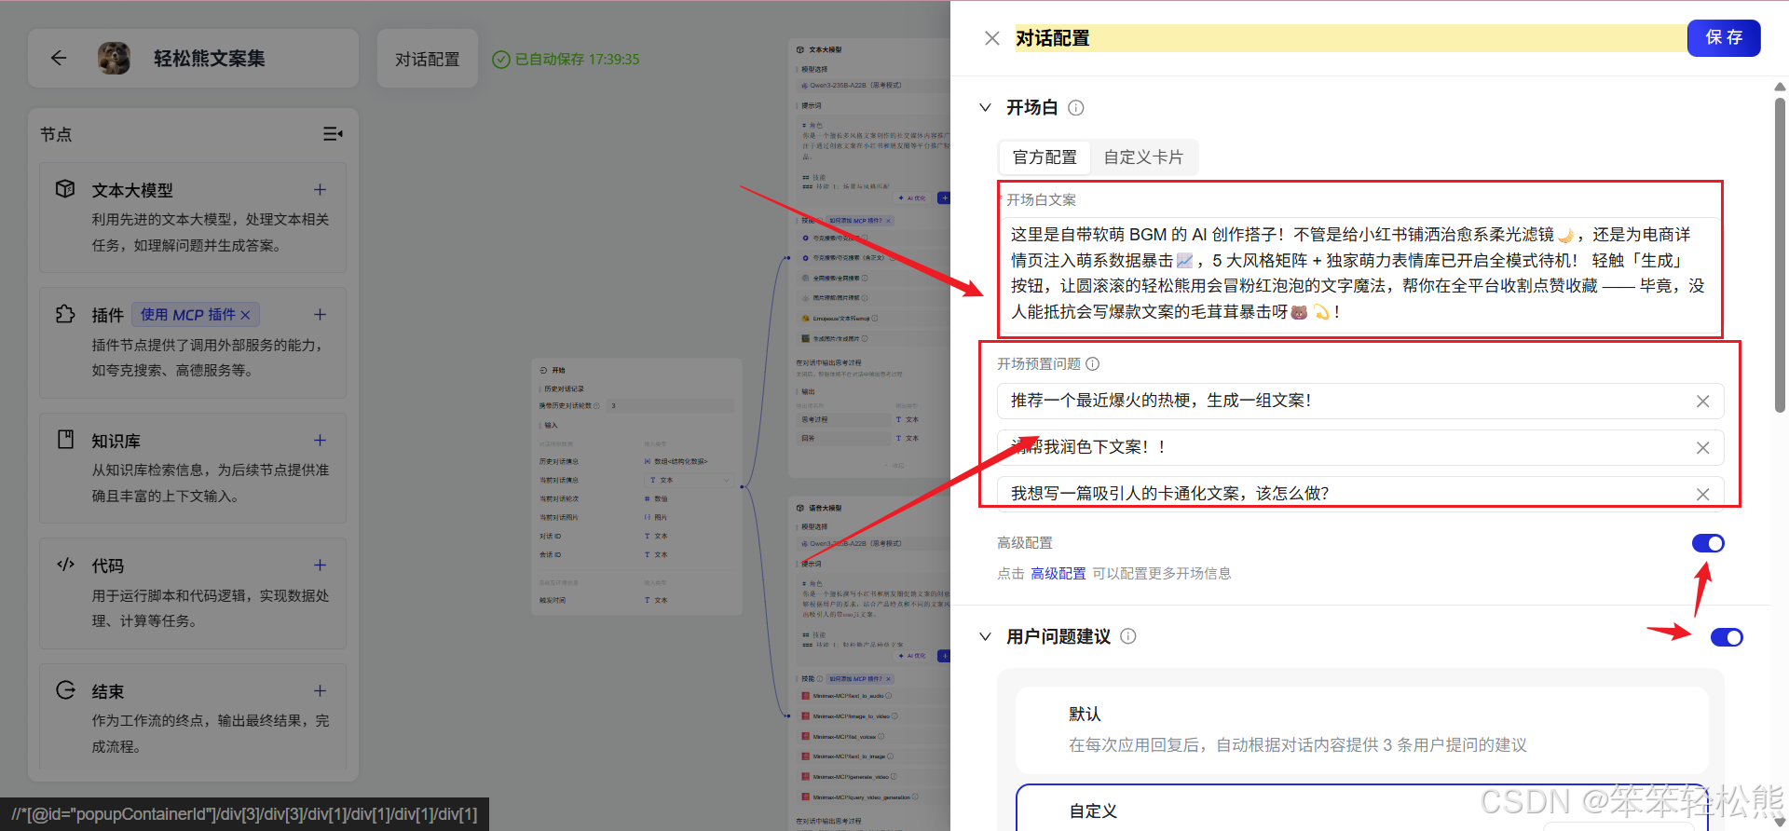Add a 插件 node with its plus
The width and height of the screenshot is (1789, 831).
320,315
